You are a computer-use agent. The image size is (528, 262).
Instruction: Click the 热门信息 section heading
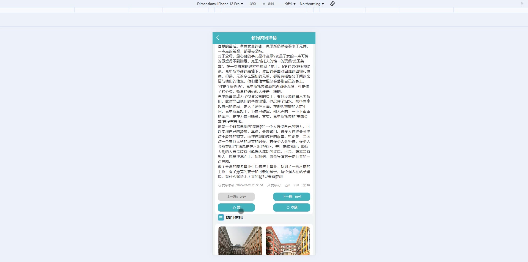click(x=234, y=218)
